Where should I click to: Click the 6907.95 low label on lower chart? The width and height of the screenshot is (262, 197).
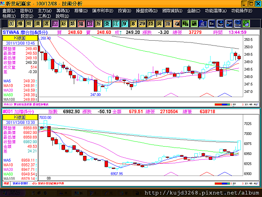pos(117,174)
